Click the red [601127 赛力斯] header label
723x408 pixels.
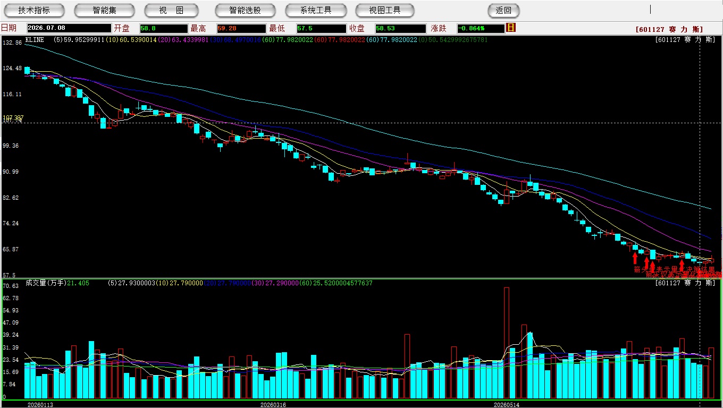[669, 29]
